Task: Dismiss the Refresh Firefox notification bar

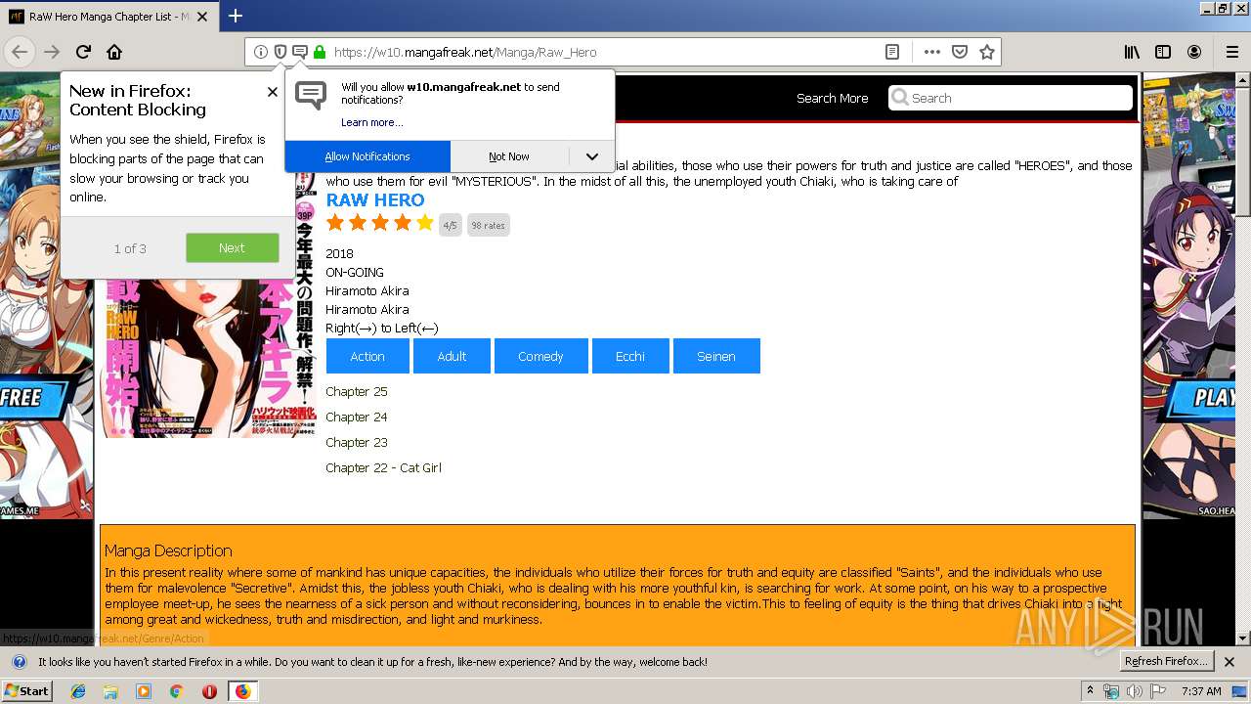Action: (1229, 661)
